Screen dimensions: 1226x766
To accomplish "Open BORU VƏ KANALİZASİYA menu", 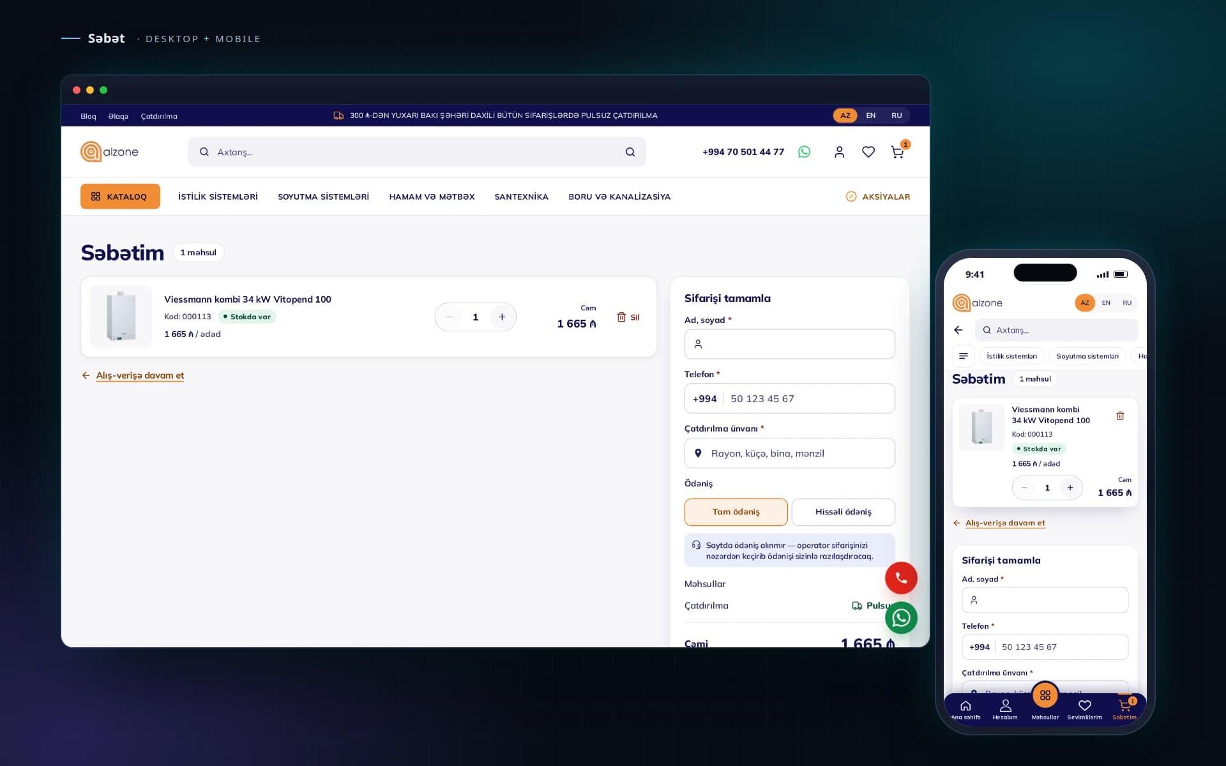I will (619, 197).
